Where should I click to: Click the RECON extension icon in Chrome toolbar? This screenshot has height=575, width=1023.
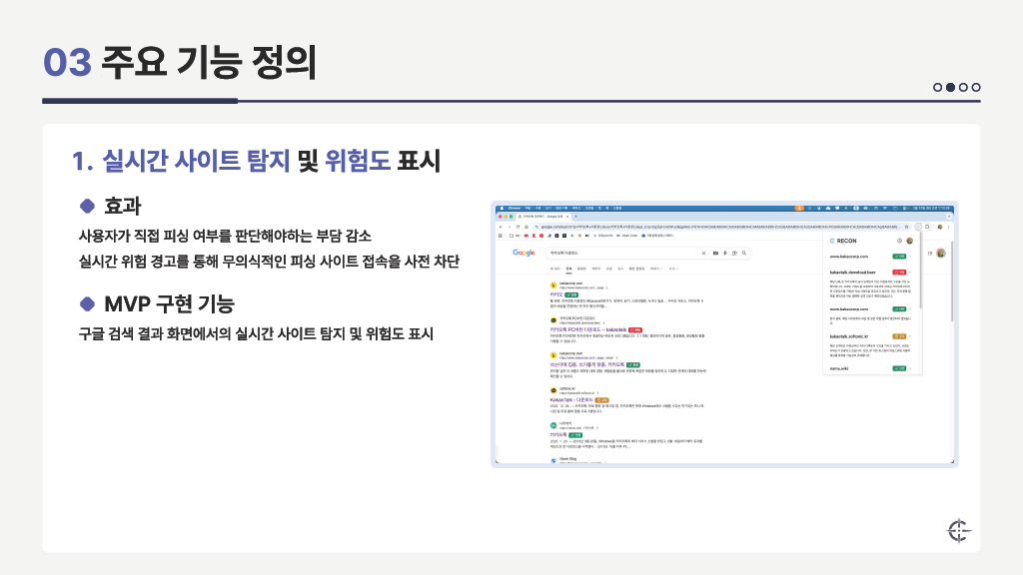pyautogui.click(x=918, y=227)
